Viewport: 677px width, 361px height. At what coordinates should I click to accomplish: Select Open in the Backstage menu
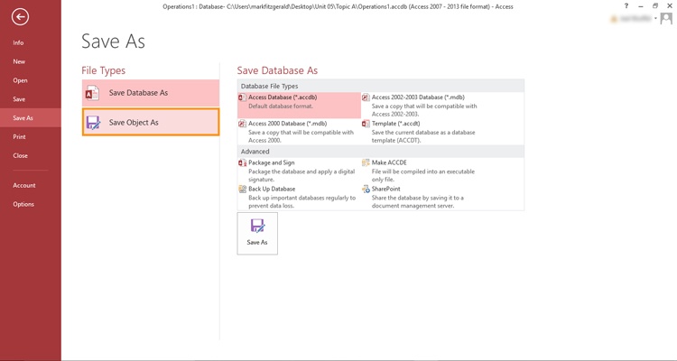(x=20, y=80)
